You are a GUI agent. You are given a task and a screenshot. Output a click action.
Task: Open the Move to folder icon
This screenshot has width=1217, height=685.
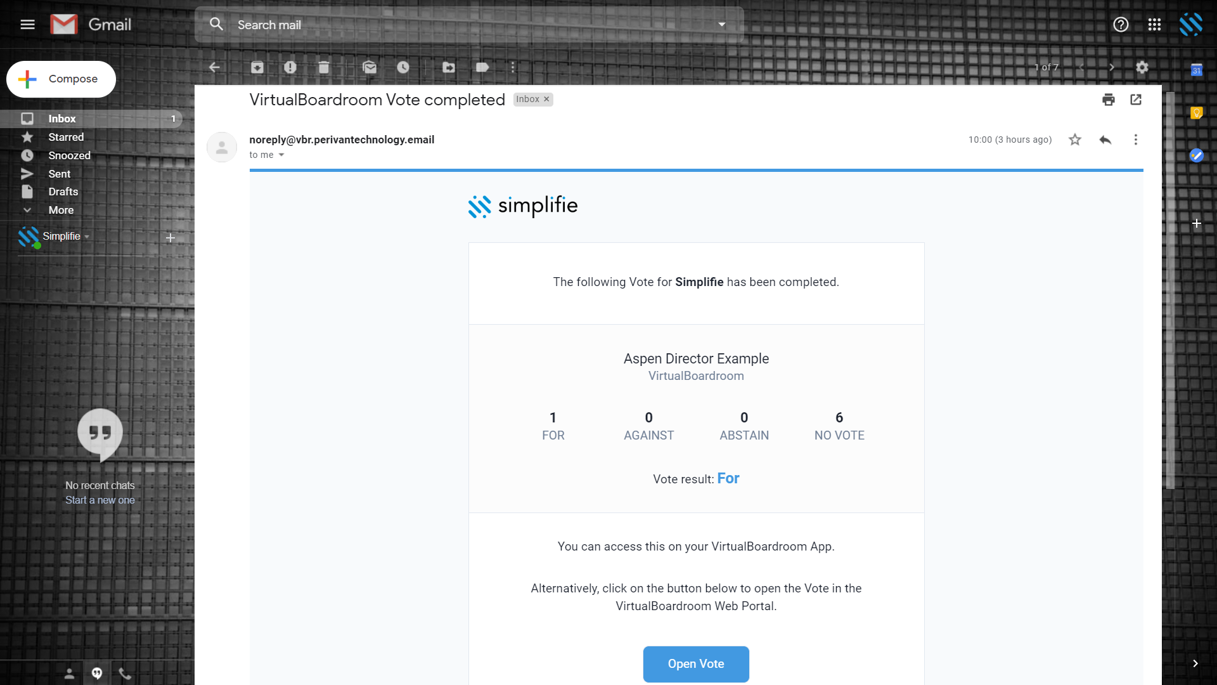449,67
